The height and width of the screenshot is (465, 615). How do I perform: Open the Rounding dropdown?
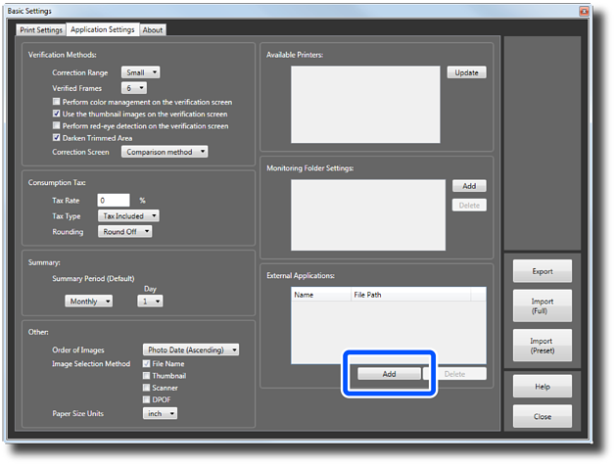click(x=124, y=232)
